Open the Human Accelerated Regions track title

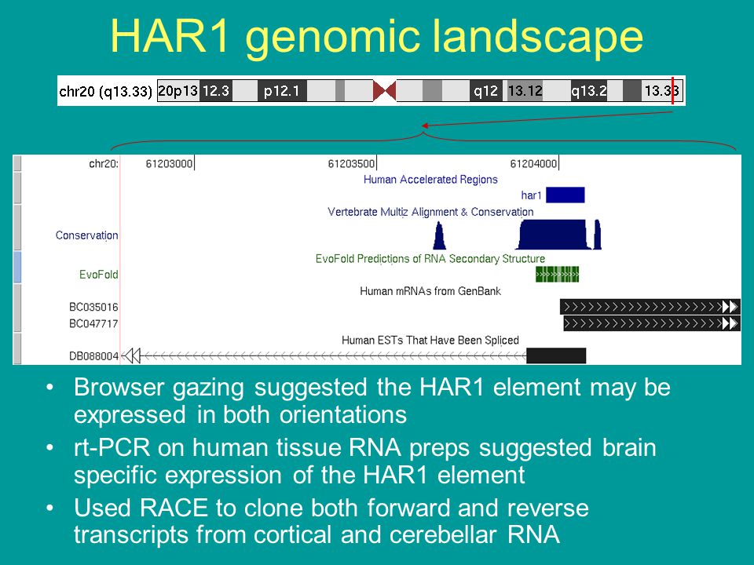point(430,180)
